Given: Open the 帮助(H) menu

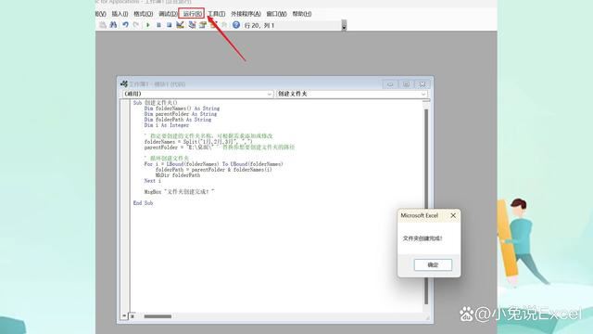Looking at the screenshot, I should (302, 14).
